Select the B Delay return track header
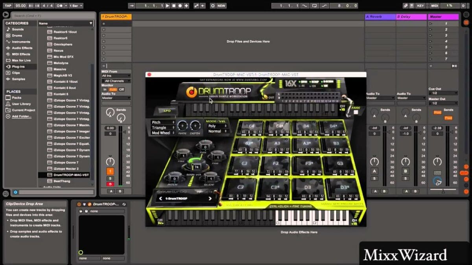Screen dimensions: 472x265 pos(412,16)
